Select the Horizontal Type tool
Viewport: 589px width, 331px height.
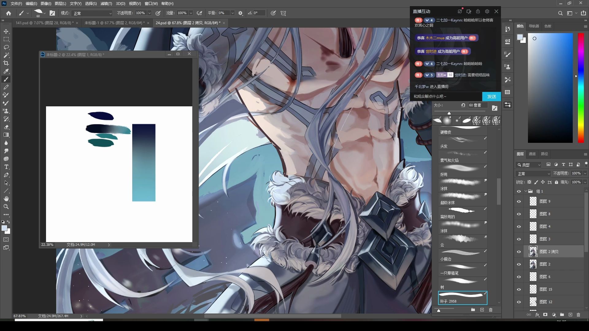click(6, 167)
